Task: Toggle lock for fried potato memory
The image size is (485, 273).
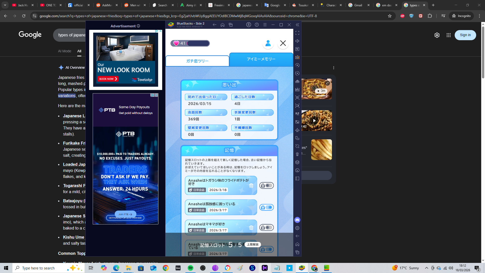Action: (x=266, y=186)
